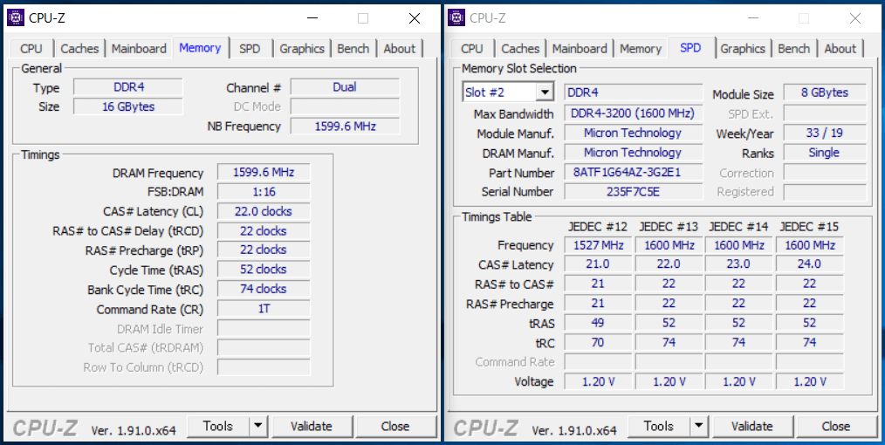885x445 pixels.
Task: Open Graphics tab in the right window
Action: tap(743, 49)
